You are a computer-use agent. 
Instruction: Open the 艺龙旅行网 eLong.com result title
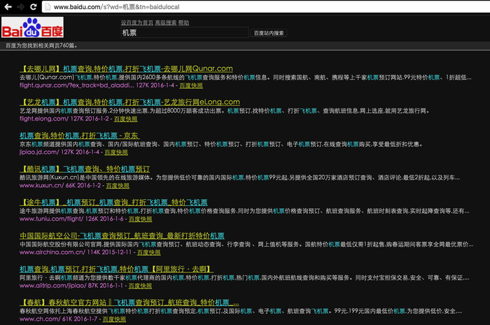[x=129, y=102]
